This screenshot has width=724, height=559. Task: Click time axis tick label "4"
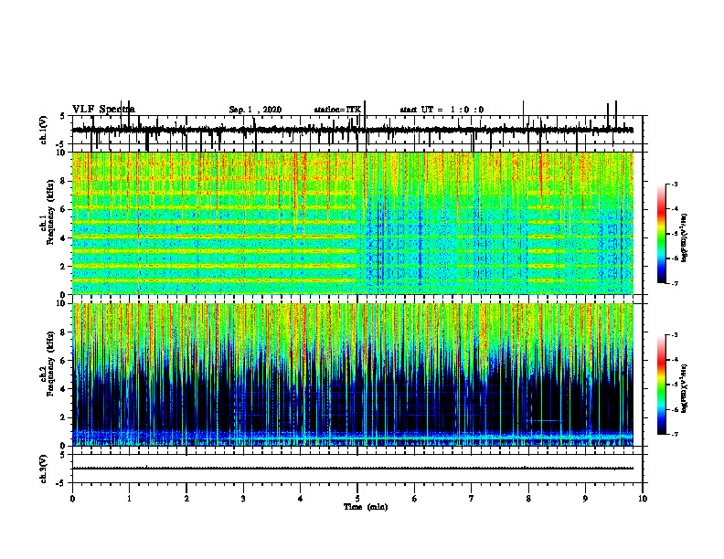pyautogui.click(x=300, y=499)
